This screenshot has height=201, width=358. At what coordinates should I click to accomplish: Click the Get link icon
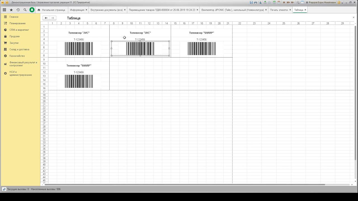click(x=265, y=2)
